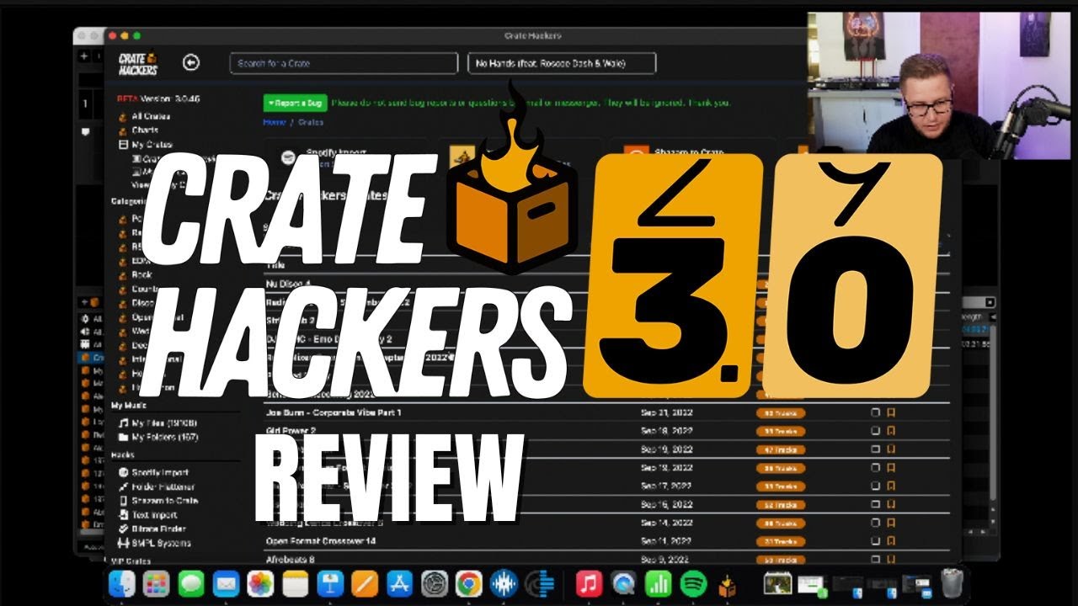Open Joe Bunn - Corporate Vibe Part 1 crate
The width and height of the screenshot is (1078, 606).
click(334, 413)
